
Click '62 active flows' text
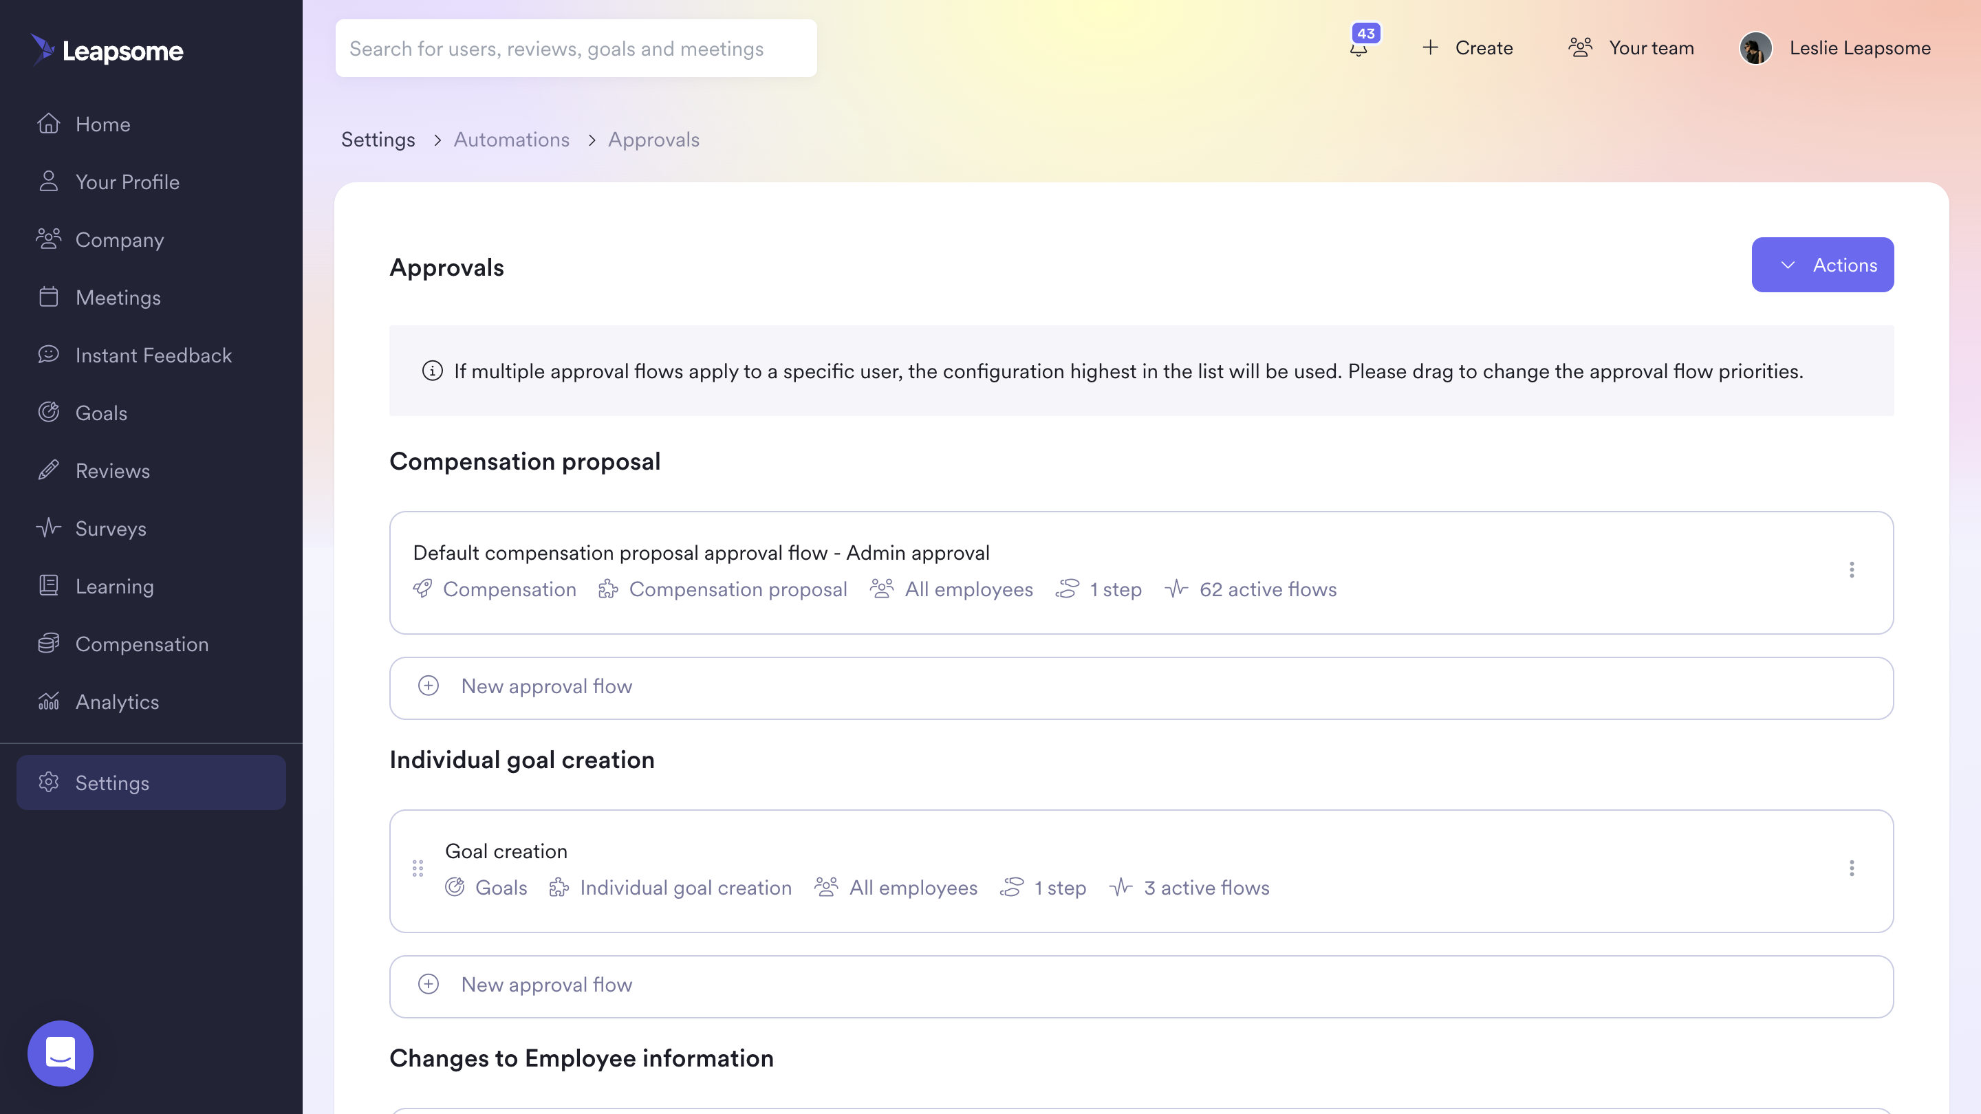(1268, 589)
